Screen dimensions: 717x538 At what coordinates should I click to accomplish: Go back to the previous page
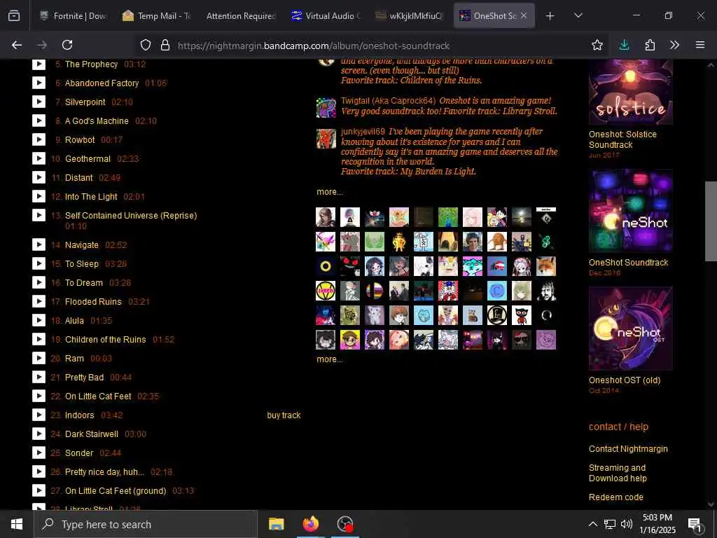click(17, 45)
